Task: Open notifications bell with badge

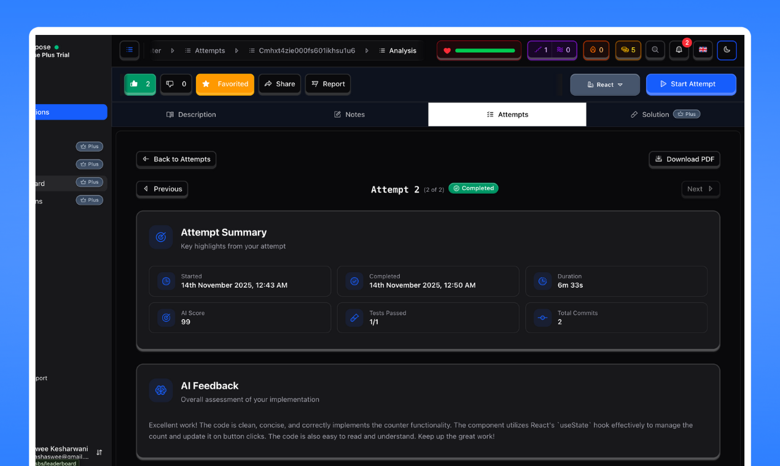Action: coord(679,50)
